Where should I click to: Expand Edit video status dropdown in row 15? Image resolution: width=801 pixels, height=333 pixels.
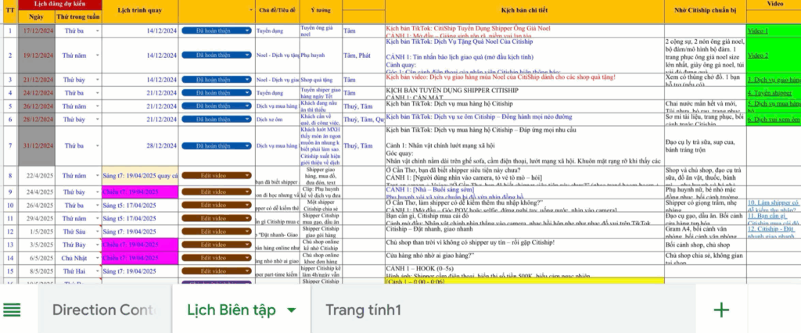tap(217, 271)
